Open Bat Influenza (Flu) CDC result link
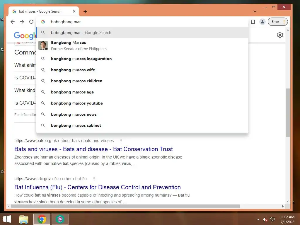Viewport: 300px width, 225px height. [x=98, y=187]
